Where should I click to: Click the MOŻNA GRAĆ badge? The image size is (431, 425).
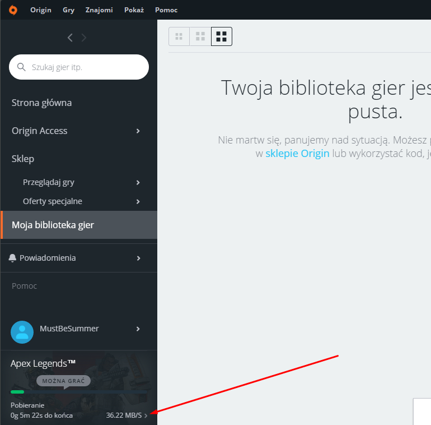click(63, 381)
